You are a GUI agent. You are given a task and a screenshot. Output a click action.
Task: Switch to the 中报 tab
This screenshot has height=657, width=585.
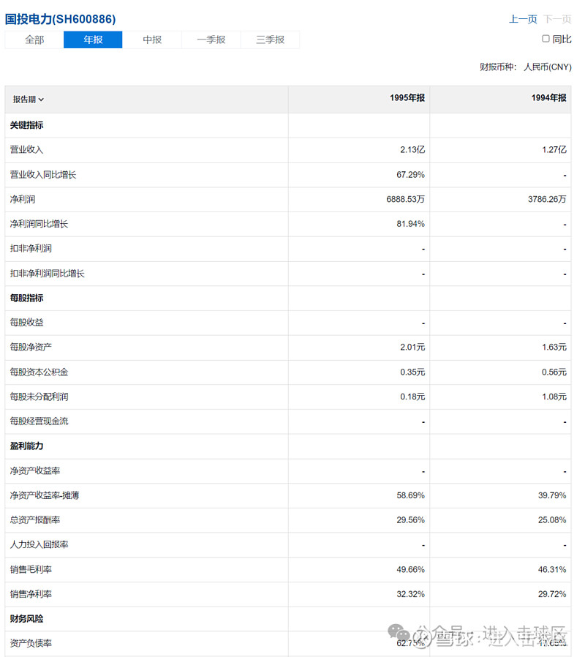152,40
